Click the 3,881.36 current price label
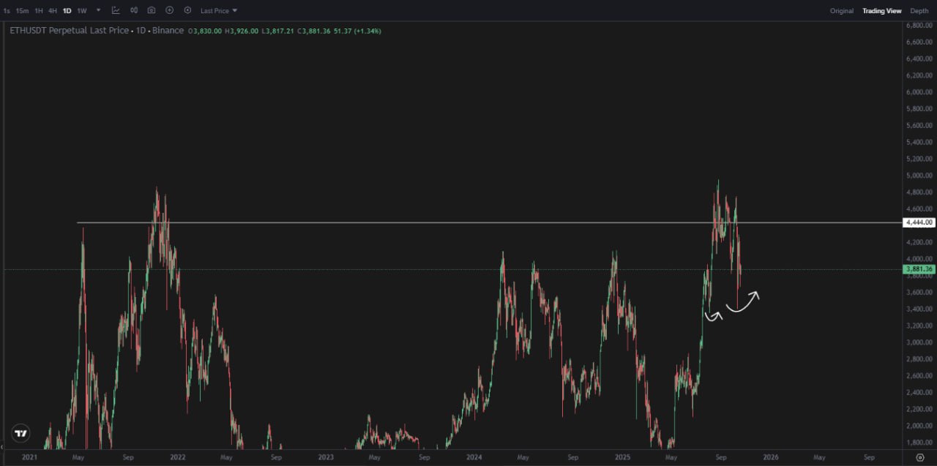937x466 pixels. click(919, 269)
